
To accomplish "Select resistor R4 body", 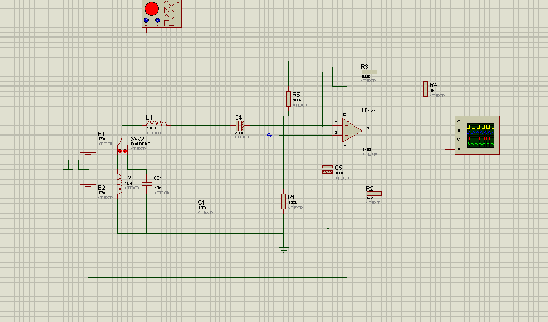I will pyautogui.click(x=426, y=89).
